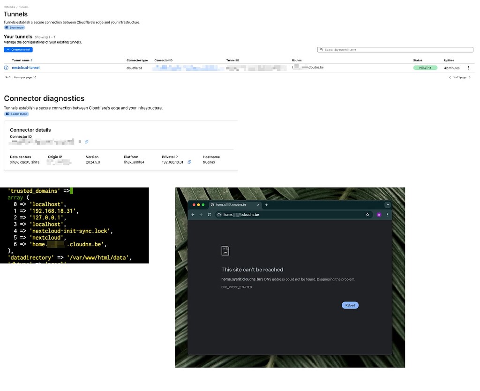
Task: Click the 'datadirectory' line in terminal
Action: [69, 258]
